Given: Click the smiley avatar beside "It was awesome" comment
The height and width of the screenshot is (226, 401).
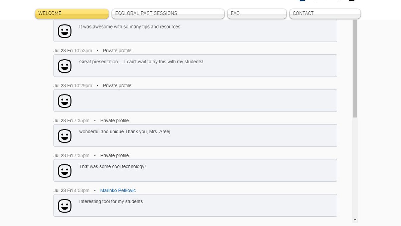Looking at the screenshot, I should 64,31.
